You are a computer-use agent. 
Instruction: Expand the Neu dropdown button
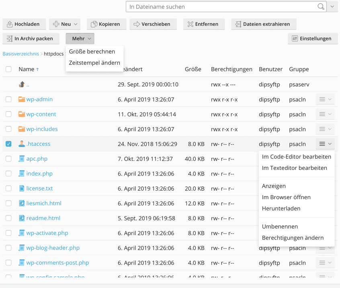click(x=65, y=24)
